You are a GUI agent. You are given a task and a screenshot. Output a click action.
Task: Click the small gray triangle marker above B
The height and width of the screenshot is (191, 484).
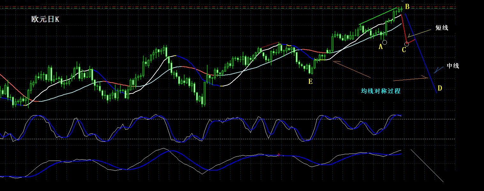[x=402, y=2]
